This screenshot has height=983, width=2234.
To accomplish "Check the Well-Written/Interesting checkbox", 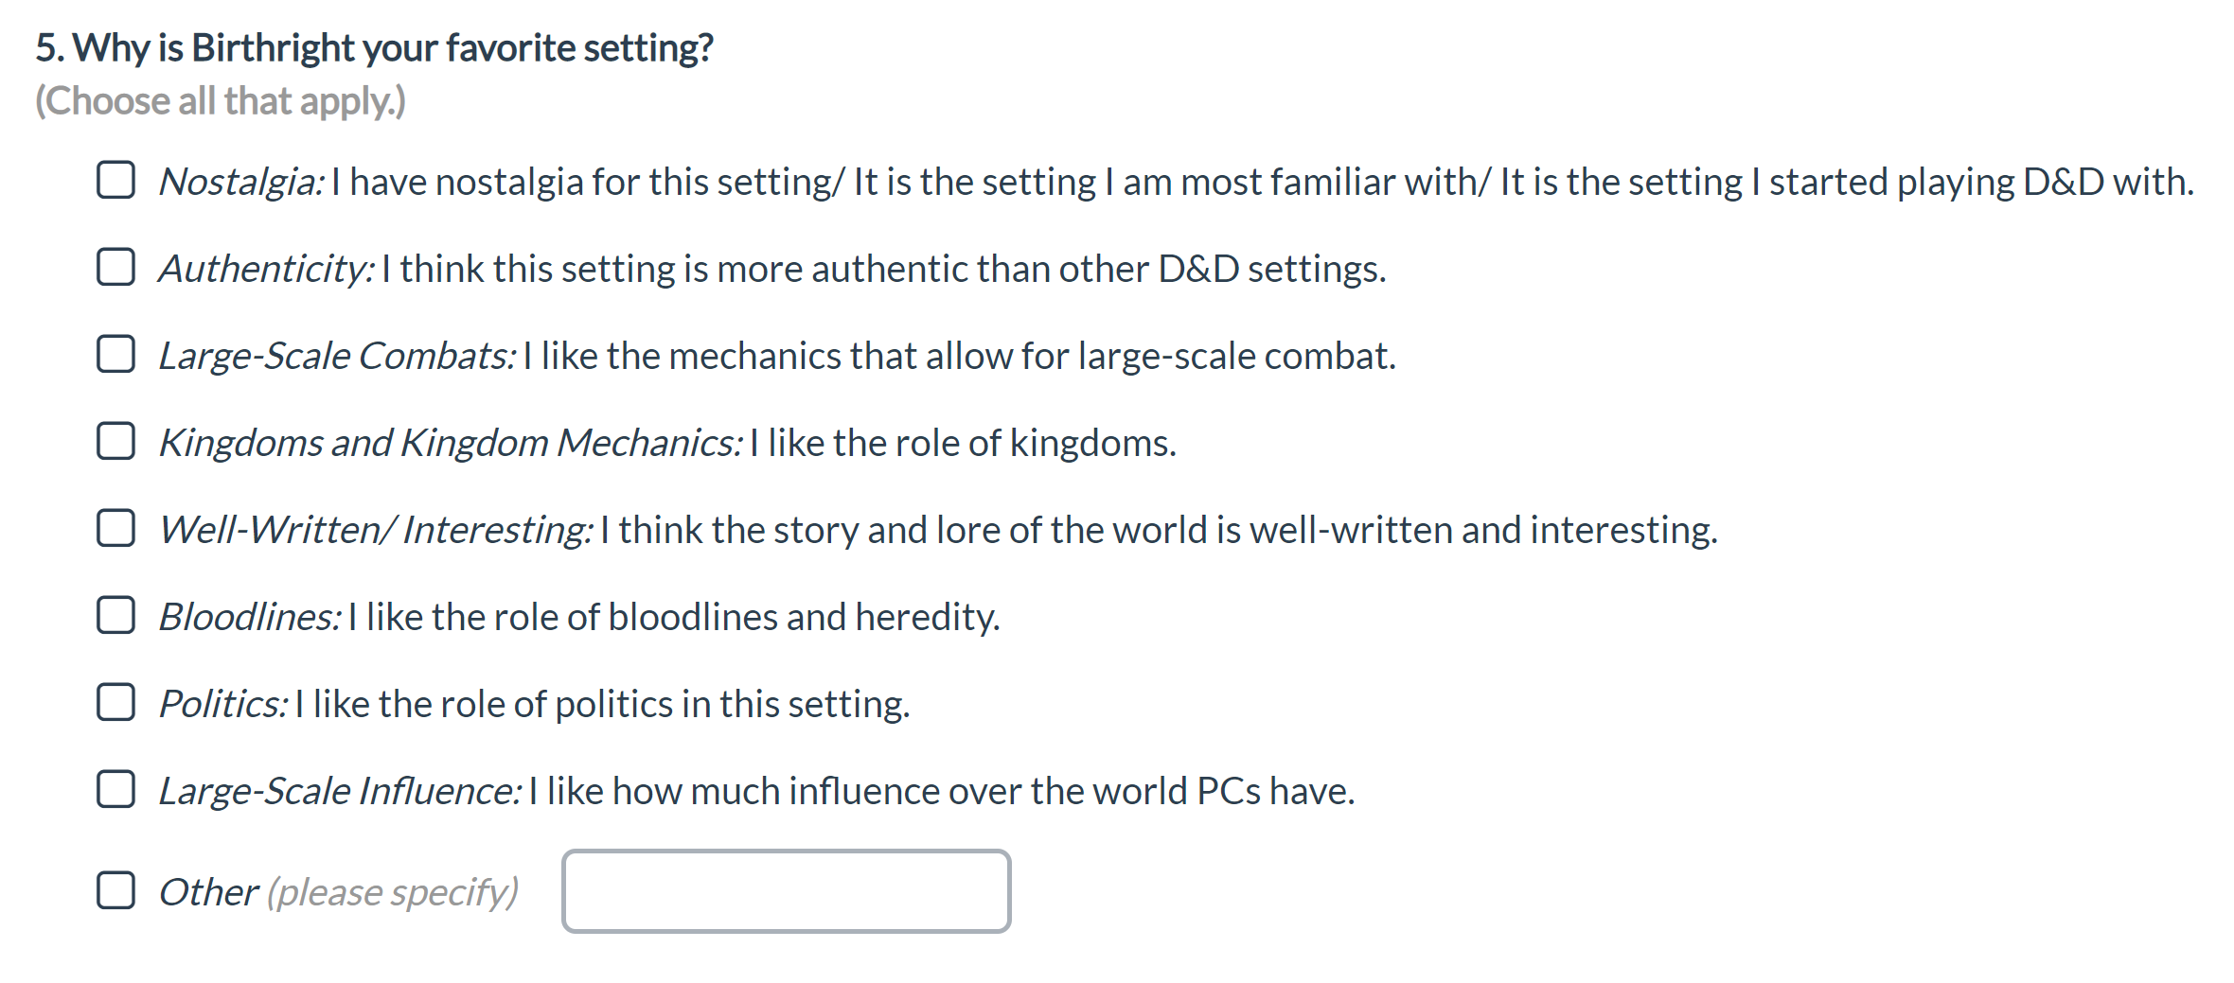I will pyautogui.click(x=115, y=528).
